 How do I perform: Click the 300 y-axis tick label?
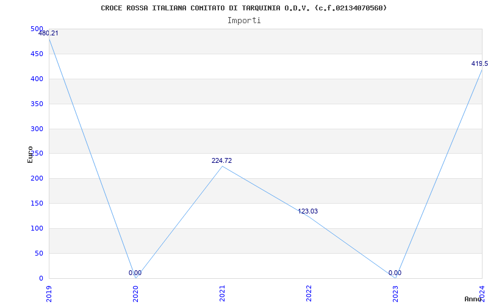[x=37, y=129]
